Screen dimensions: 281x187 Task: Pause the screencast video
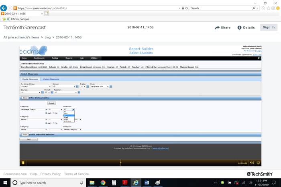pyautogui.click(x=23, y=163)
